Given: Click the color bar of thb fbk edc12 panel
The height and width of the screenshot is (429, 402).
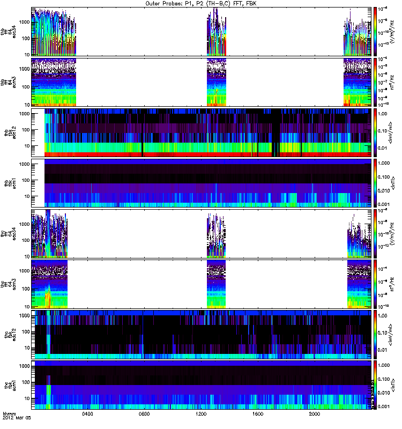Looking at the screenshot, I should coord(375,132).
